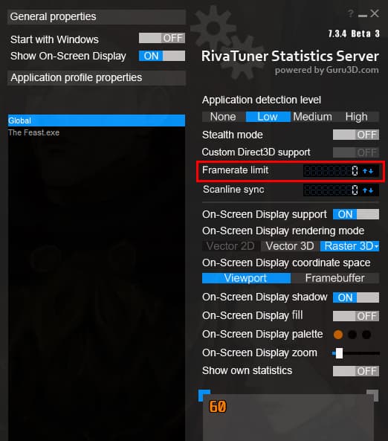Pick the last black palette color
Viewport: 388px width, 441px height.
pyautogui.click(x=366, y=335)
